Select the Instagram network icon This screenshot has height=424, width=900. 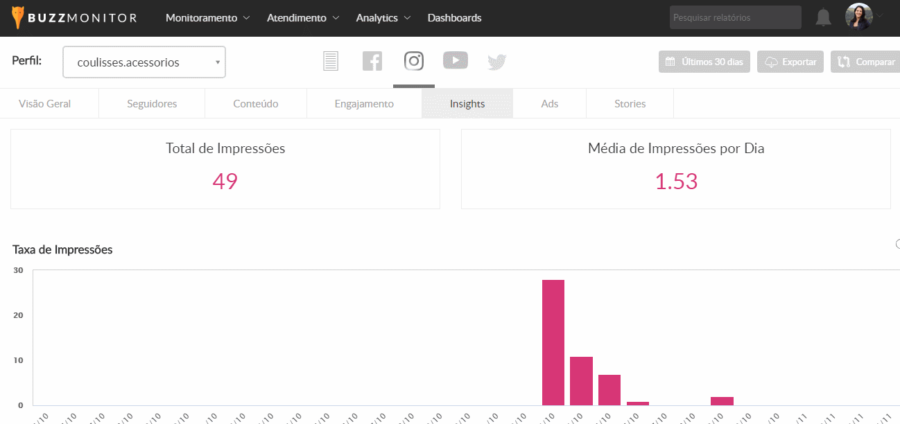click(x=414, y=61)
